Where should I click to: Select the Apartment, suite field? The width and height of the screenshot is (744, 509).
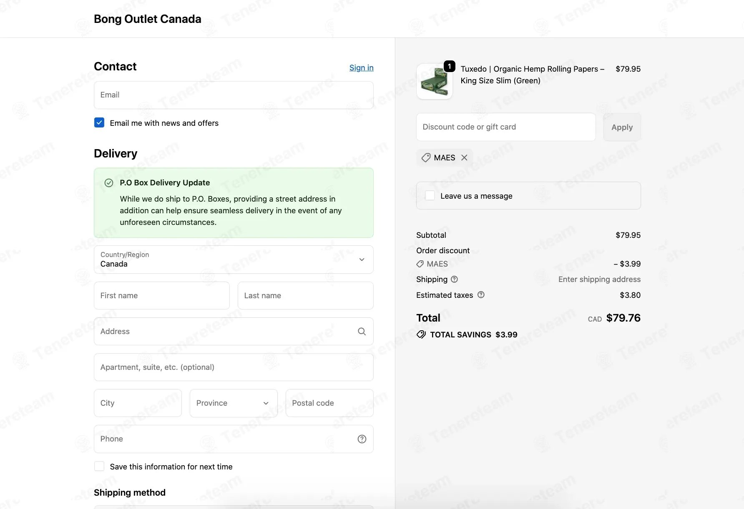point(234,367)
